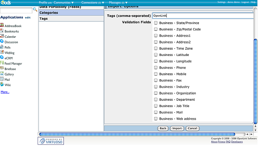This screenshot has width=260, height=150.
Task: Open the Messages dropdown menu
Action: point(118,3)
